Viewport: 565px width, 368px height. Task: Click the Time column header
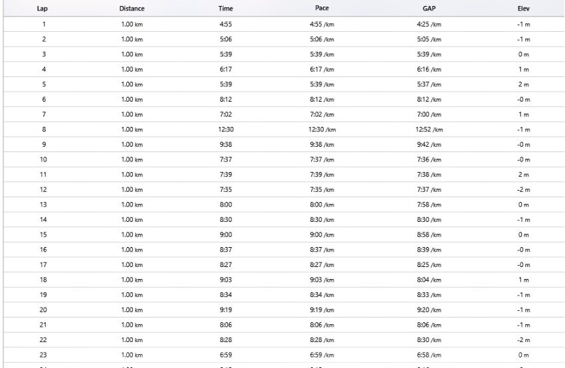(x=225, y=9)
